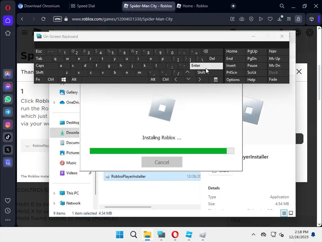Toggle left Ctrl key on On-Screen Keyboard

click(x=52, y=79)
